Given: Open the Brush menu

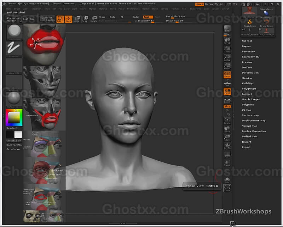Looking at the screenshot, I should coord(17,9).
